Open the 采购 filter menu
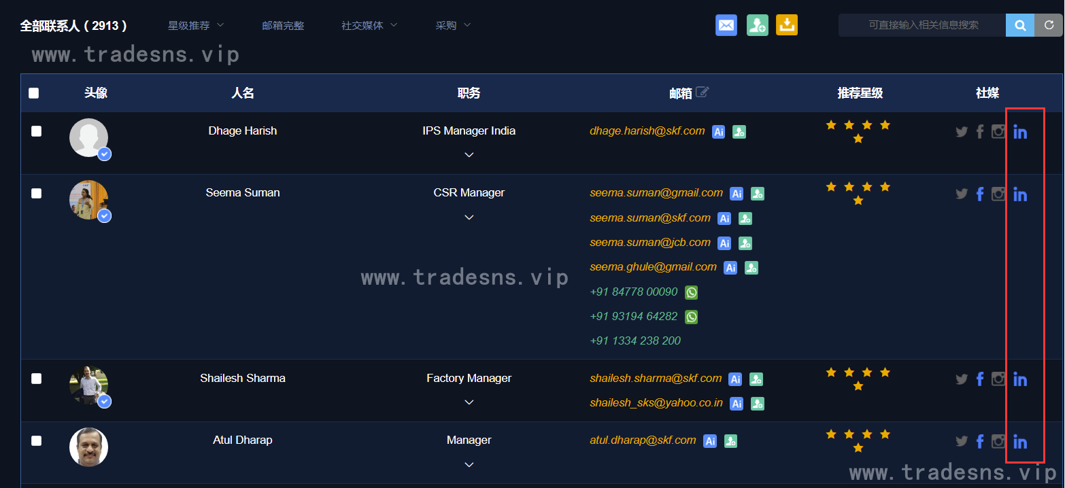This screenshot has height=488, width=1065. coord(453,25)
